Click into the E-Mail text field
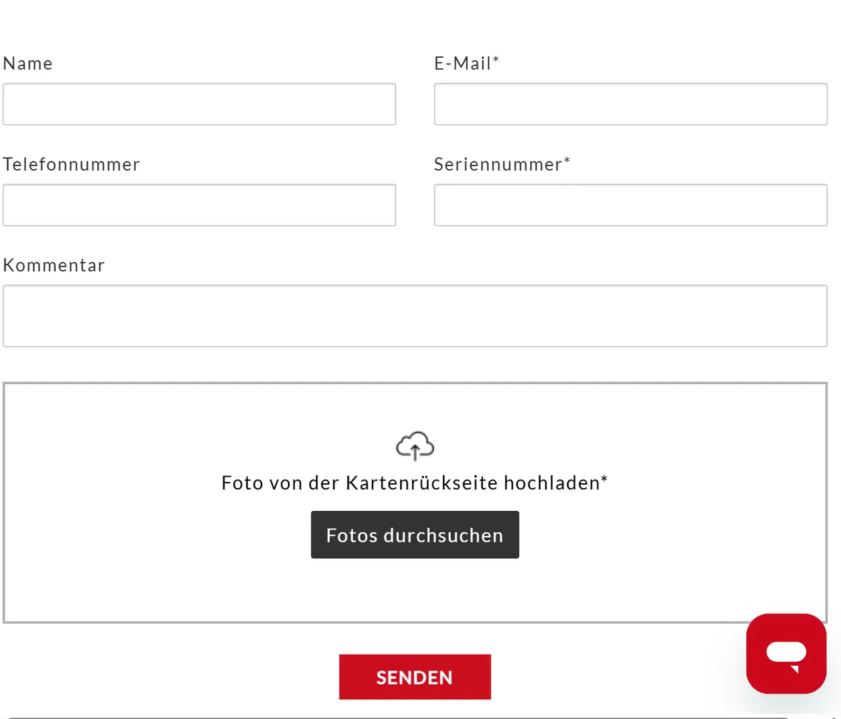The height and width of the screenshot is (719, 841). click(x=631, y=104)
